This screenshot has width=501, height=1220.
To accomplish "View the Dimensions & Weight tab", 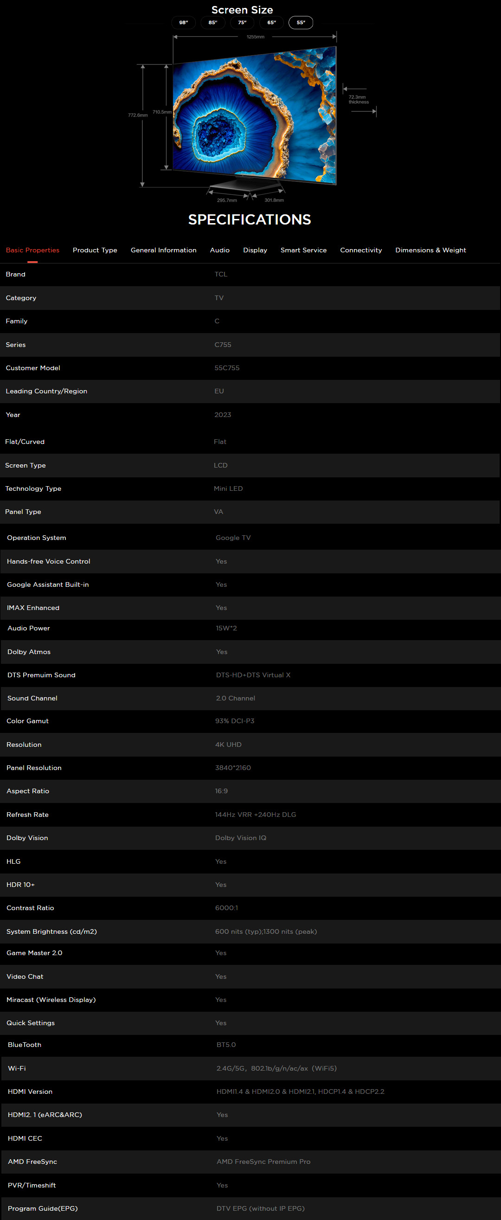I will 430,250.
